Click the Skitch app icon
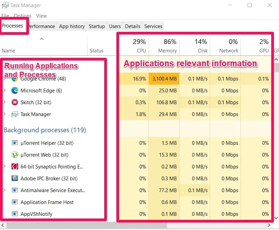The image size is (279, 230). [15, 102]
